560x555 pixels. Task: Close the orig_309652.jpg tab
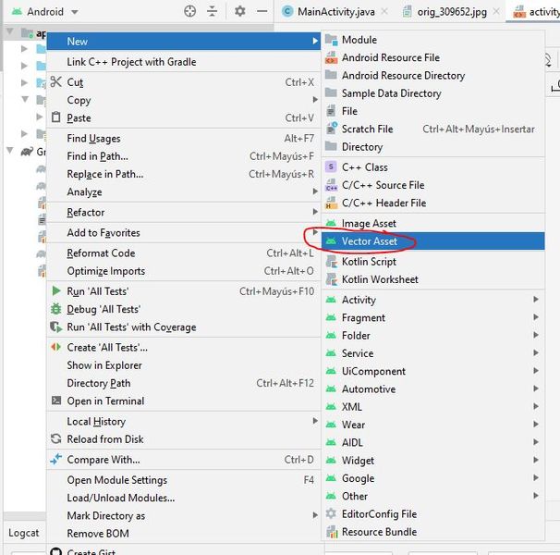click(496, 11)
